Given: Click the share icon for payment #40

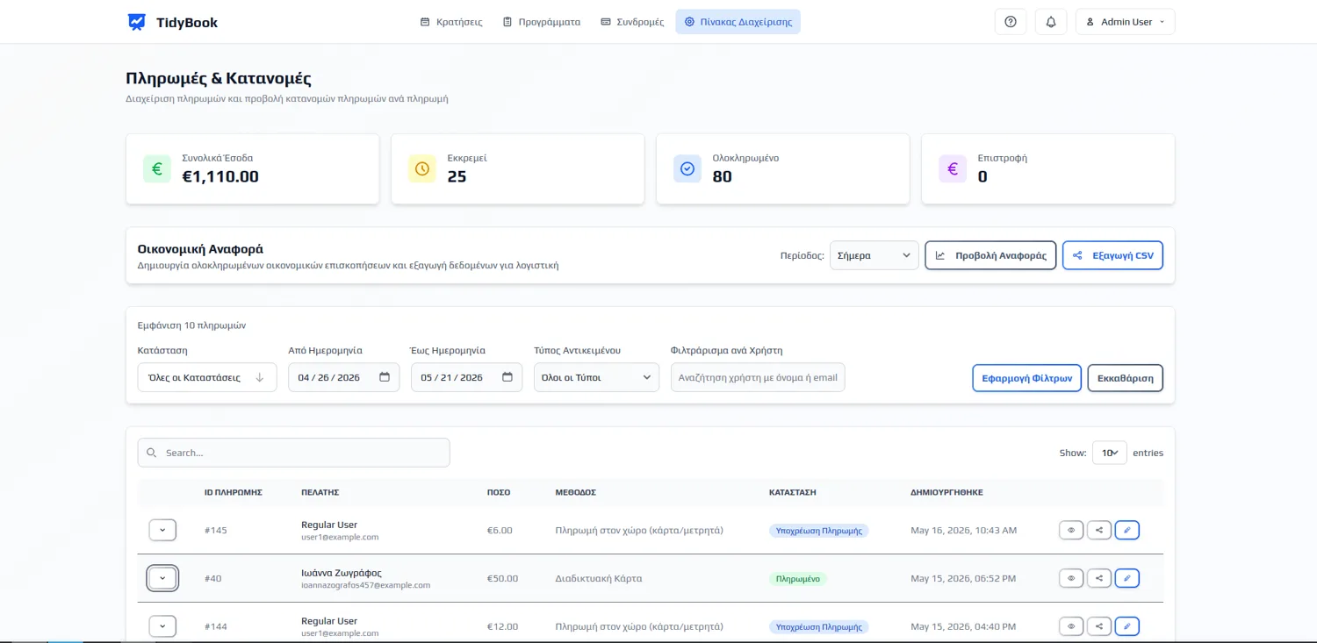Looking at the screenshot, I should [x=1099, y=578].
